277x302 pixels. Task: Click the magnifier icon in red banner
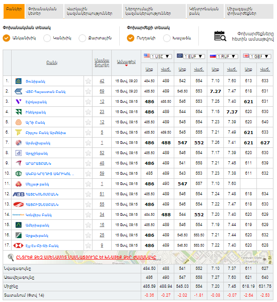point(10,257)
